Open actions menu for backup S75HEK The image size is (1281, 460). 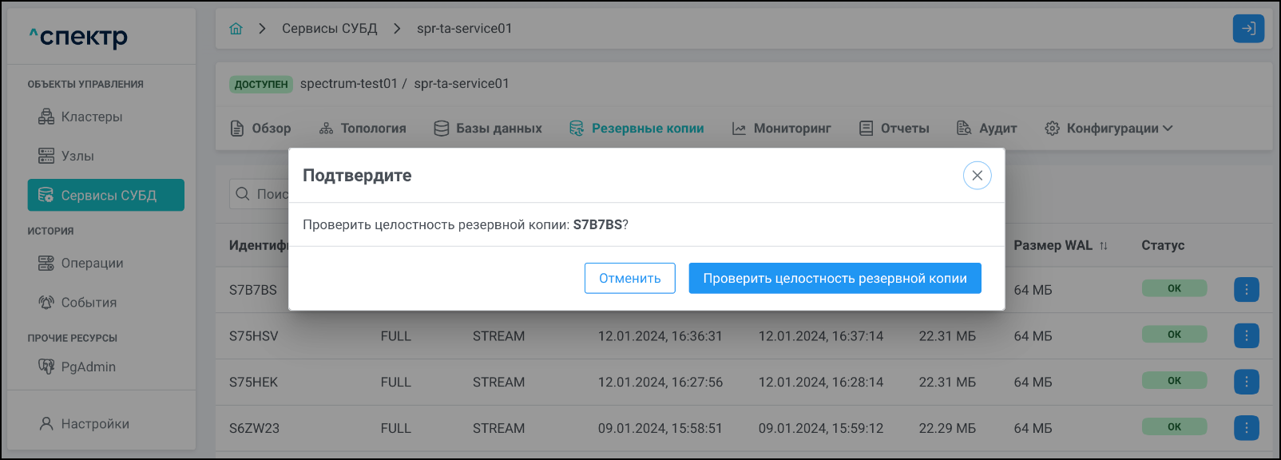[1246, 382]
